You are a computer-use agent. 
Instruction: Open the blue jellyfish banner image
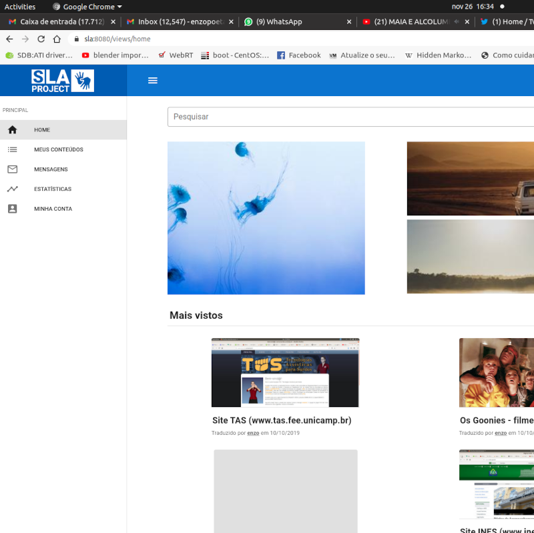[x=266, y=217]
